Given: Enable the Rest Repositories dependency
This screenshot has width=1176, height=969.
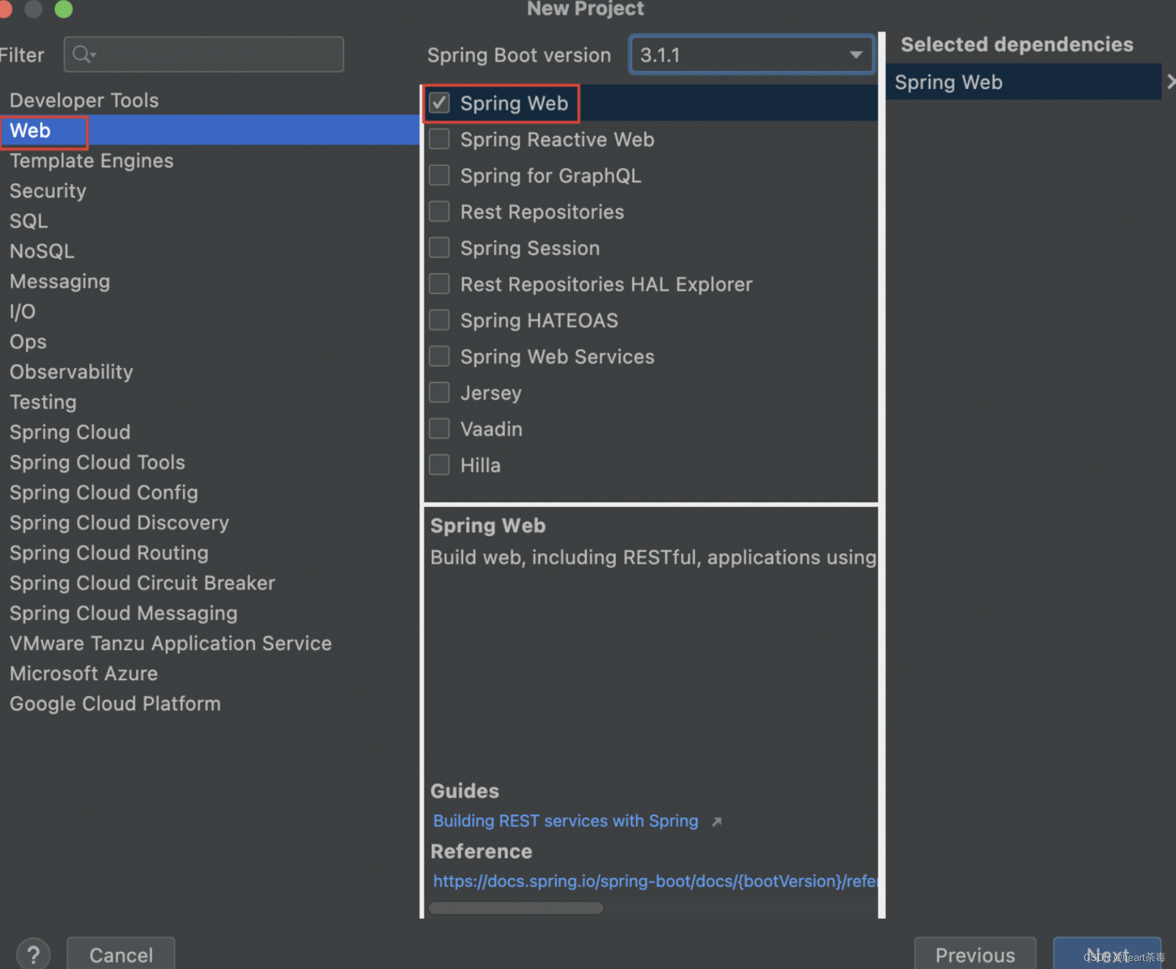Looking at the screenshot, I should (x=439, y=211).
